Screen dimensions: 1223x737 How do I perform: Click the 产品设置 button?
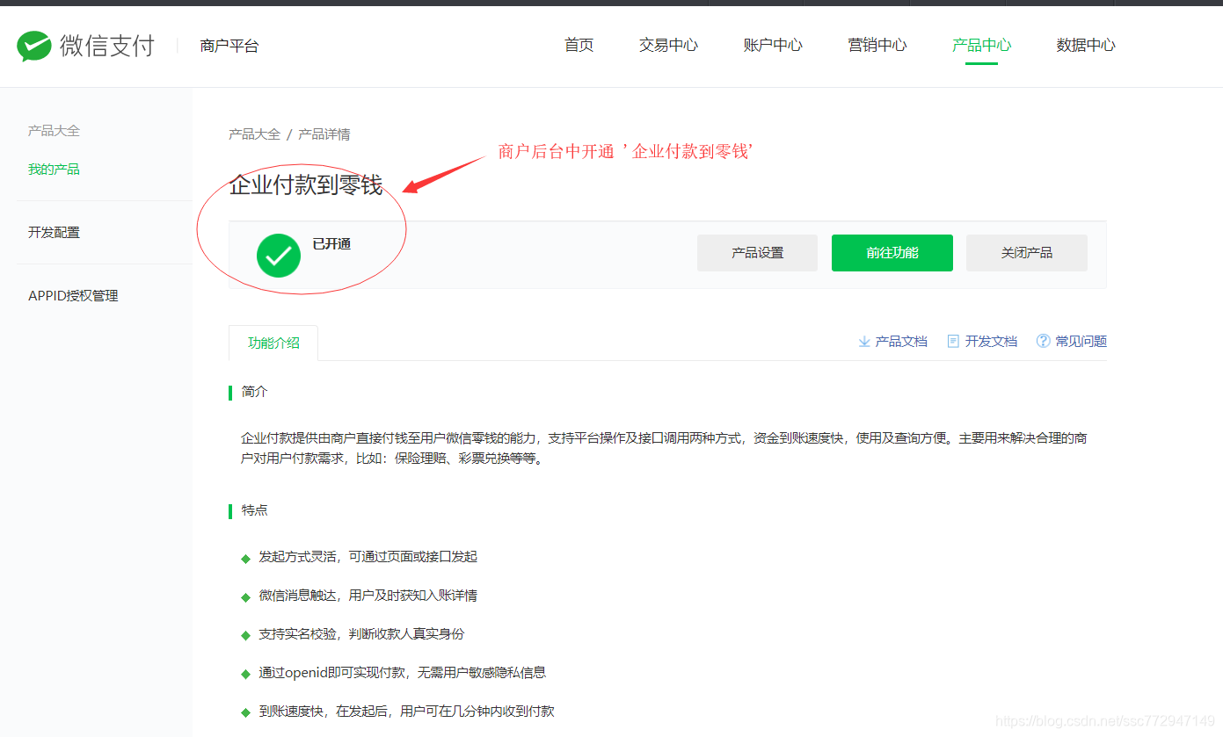tap(758, 253)
